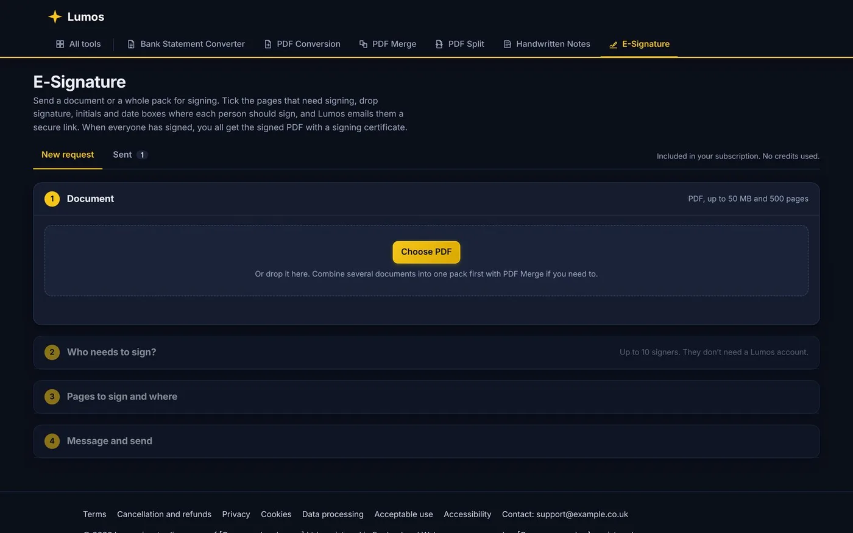Click the PDF Merge icon
Image resolution: width=853 pixels, height=533 pixels.
pos(363,44)
